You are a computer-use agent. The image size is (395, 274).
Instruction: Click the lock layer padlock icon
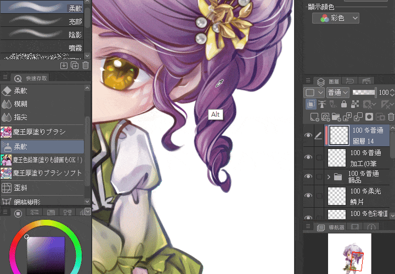coord(344,104)
